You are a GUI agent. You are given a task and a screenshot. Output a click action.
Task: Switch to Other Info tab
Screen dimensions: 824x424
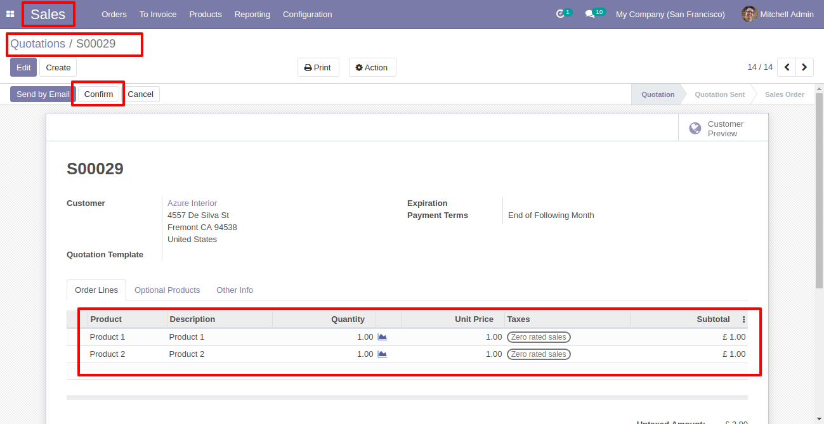click(x=235, y=290)
